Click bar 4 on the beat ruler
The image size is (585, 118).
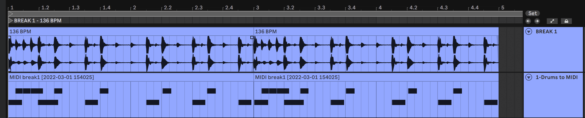(x=380, y=8)
